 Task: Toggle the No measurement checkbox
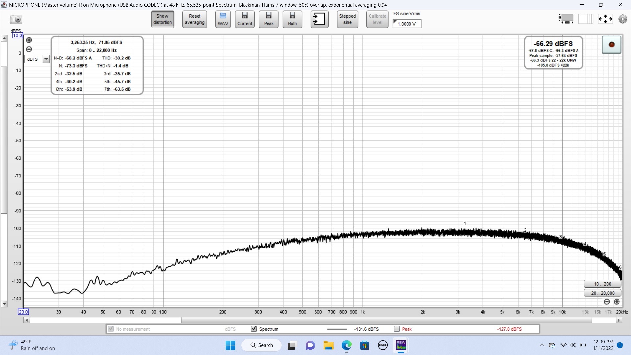(x=111, y=329)
